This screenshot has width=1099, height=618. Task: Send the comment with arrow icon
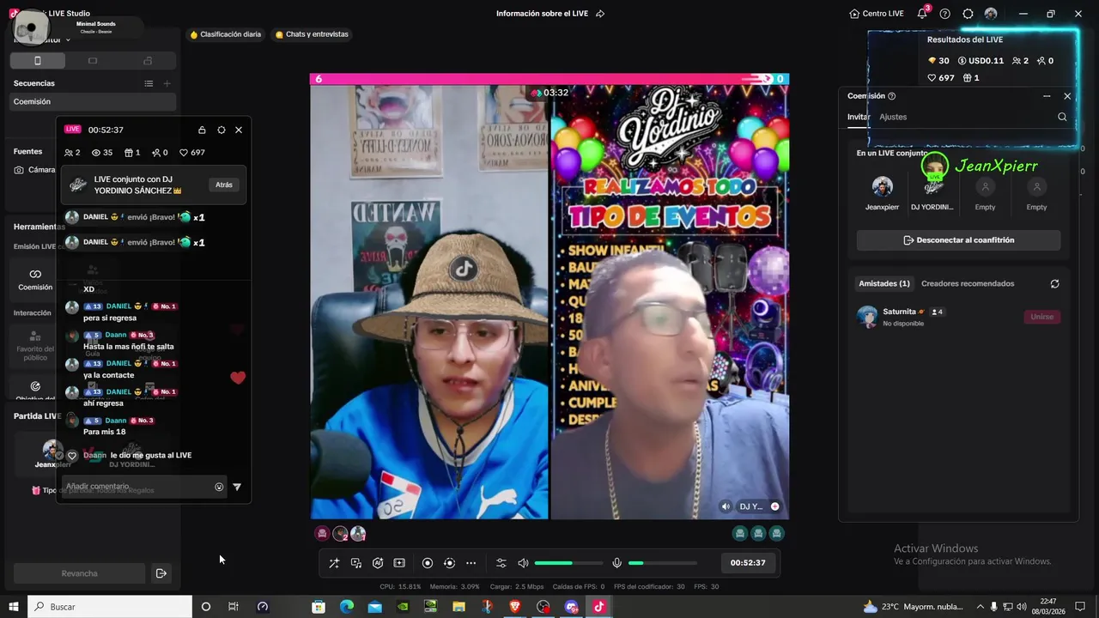tap(237, 487)
